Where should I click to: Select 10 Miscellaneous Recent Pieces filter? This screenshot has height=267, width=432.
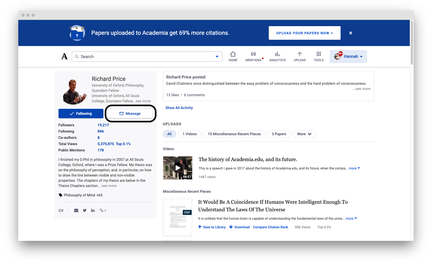[x=234, y=134]
